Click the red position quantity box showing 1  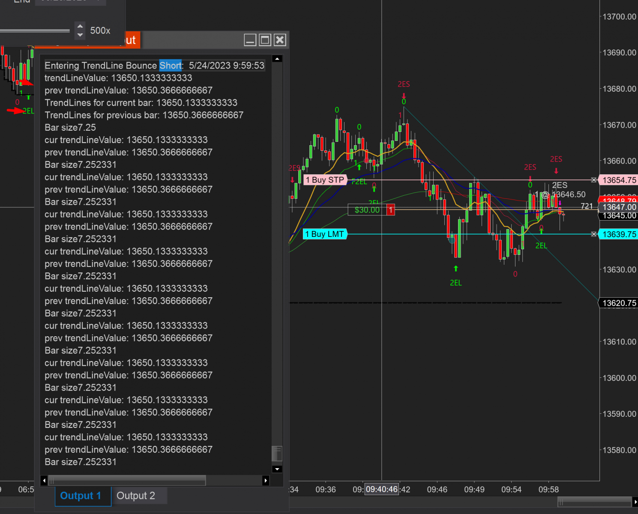[391, 210]
